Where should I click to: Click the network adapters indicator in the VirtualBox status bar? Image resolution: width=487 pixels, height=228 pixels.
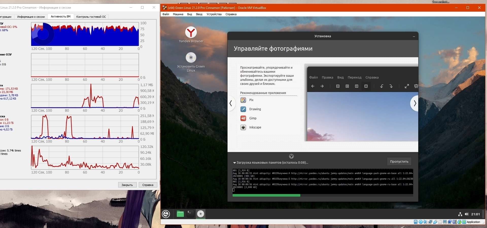(x=430, y=222)
